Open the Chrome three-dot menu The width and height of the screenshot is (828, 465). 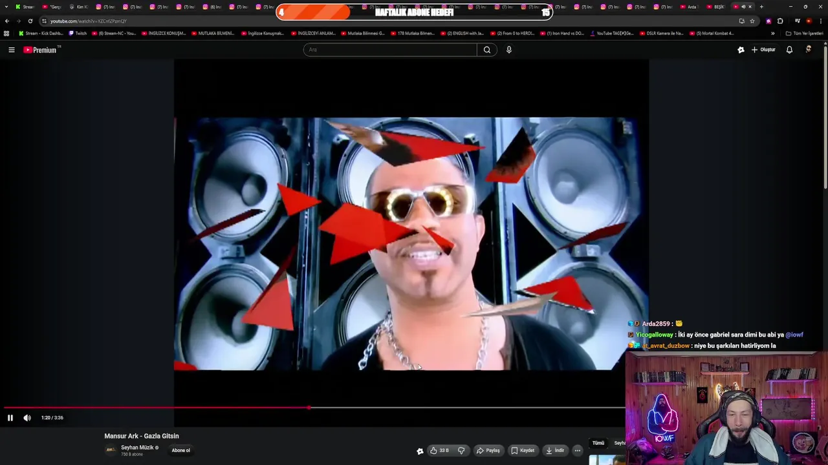[821, 21]
